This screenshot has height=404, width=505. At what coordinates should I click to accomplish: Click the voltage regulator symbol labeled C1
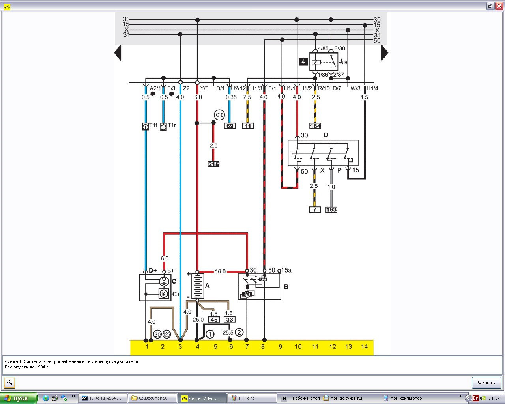click(163, 294)
